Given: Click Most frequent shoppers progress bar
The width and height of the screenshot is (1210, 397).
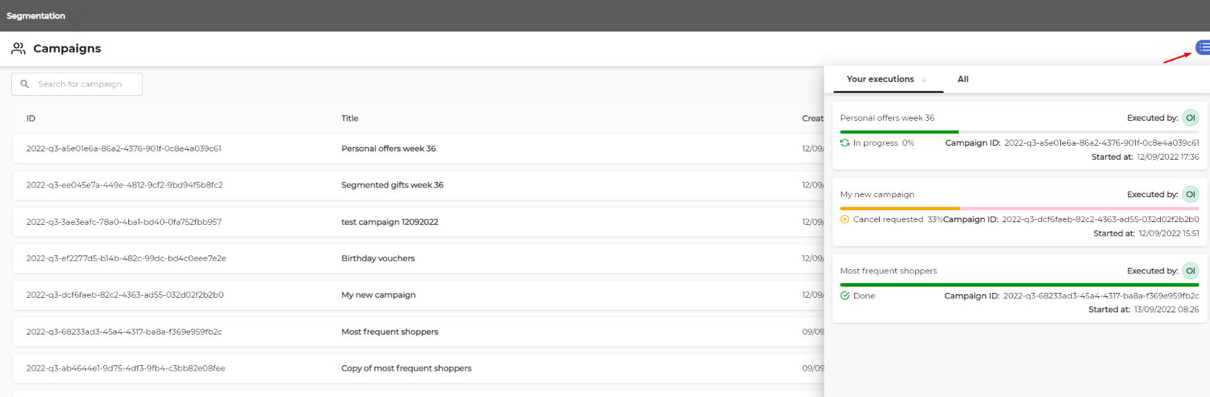Looking at the screenshot, I should [x=1019, y=285].
